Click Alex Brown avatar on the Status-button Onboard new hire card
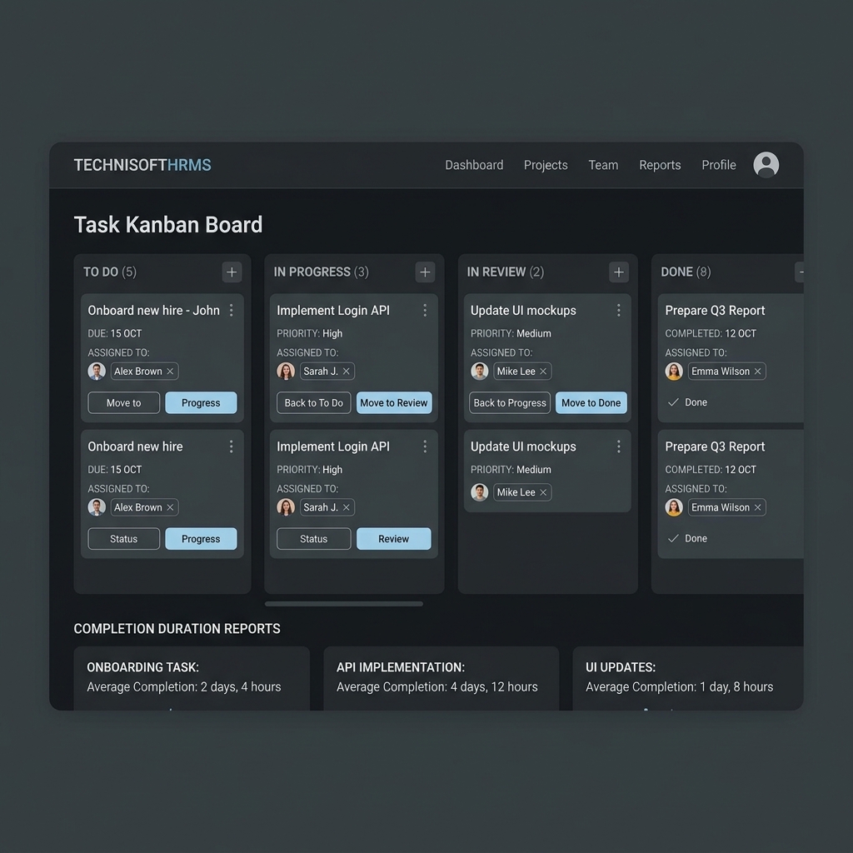Image resolution: width=853 pixels, height=853 pixels. tap(97, 507)
